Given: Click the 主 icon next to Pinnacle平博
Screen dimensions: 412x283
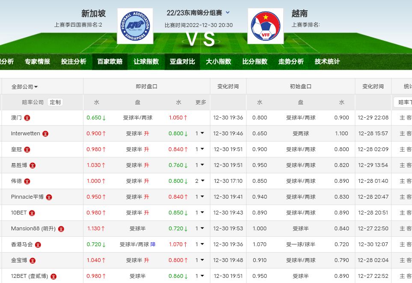Looking at the screenshot, I should tap(49, 197).
